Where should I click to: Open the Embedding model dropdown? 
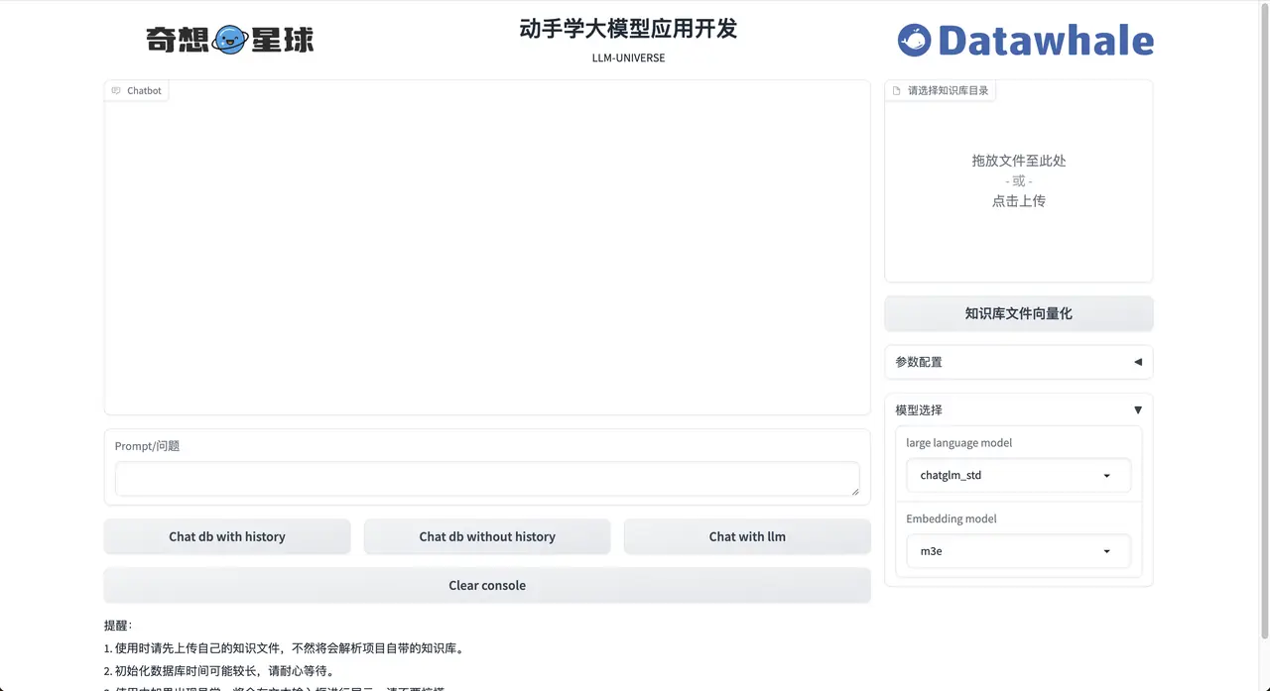click(1018, 551)
